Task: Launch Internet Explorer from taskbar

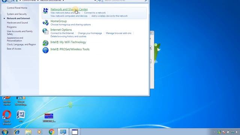Action: [x=16, y=132]
